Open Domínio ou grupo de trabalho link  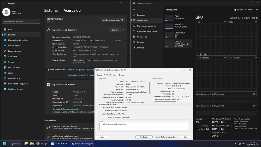[81, 70]
